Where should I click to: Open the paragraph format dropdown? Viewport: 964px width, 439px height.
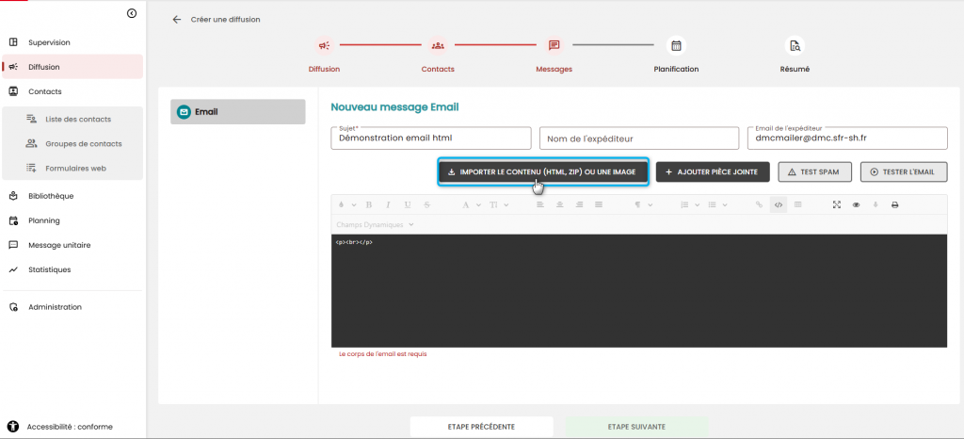click(642, 204)
